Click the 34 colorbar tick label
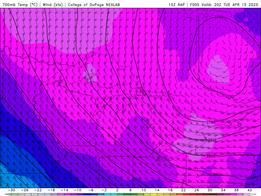Screen dimensions: 261x196 click(x=223, y=190)
